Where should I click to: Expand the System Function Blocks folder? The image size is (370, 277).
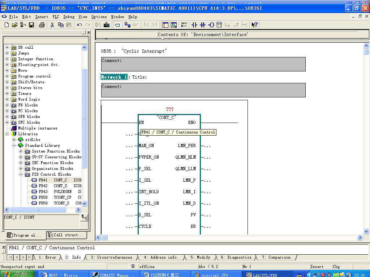click(x=21, y=151)
